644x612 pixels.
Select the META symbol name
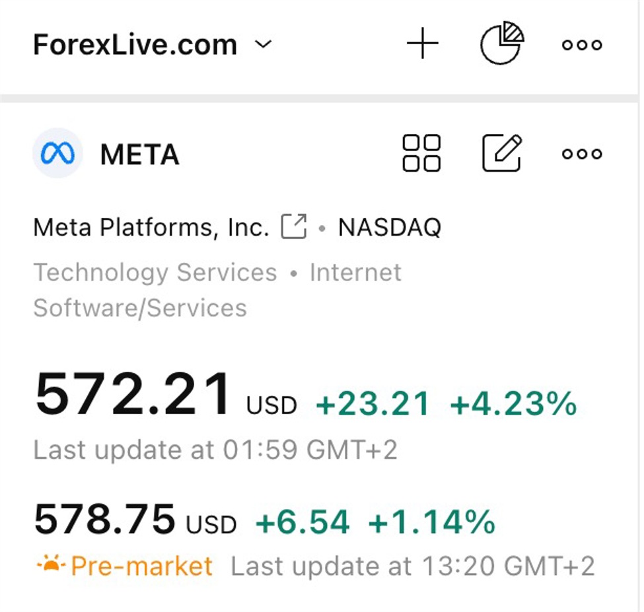(139, 154)
